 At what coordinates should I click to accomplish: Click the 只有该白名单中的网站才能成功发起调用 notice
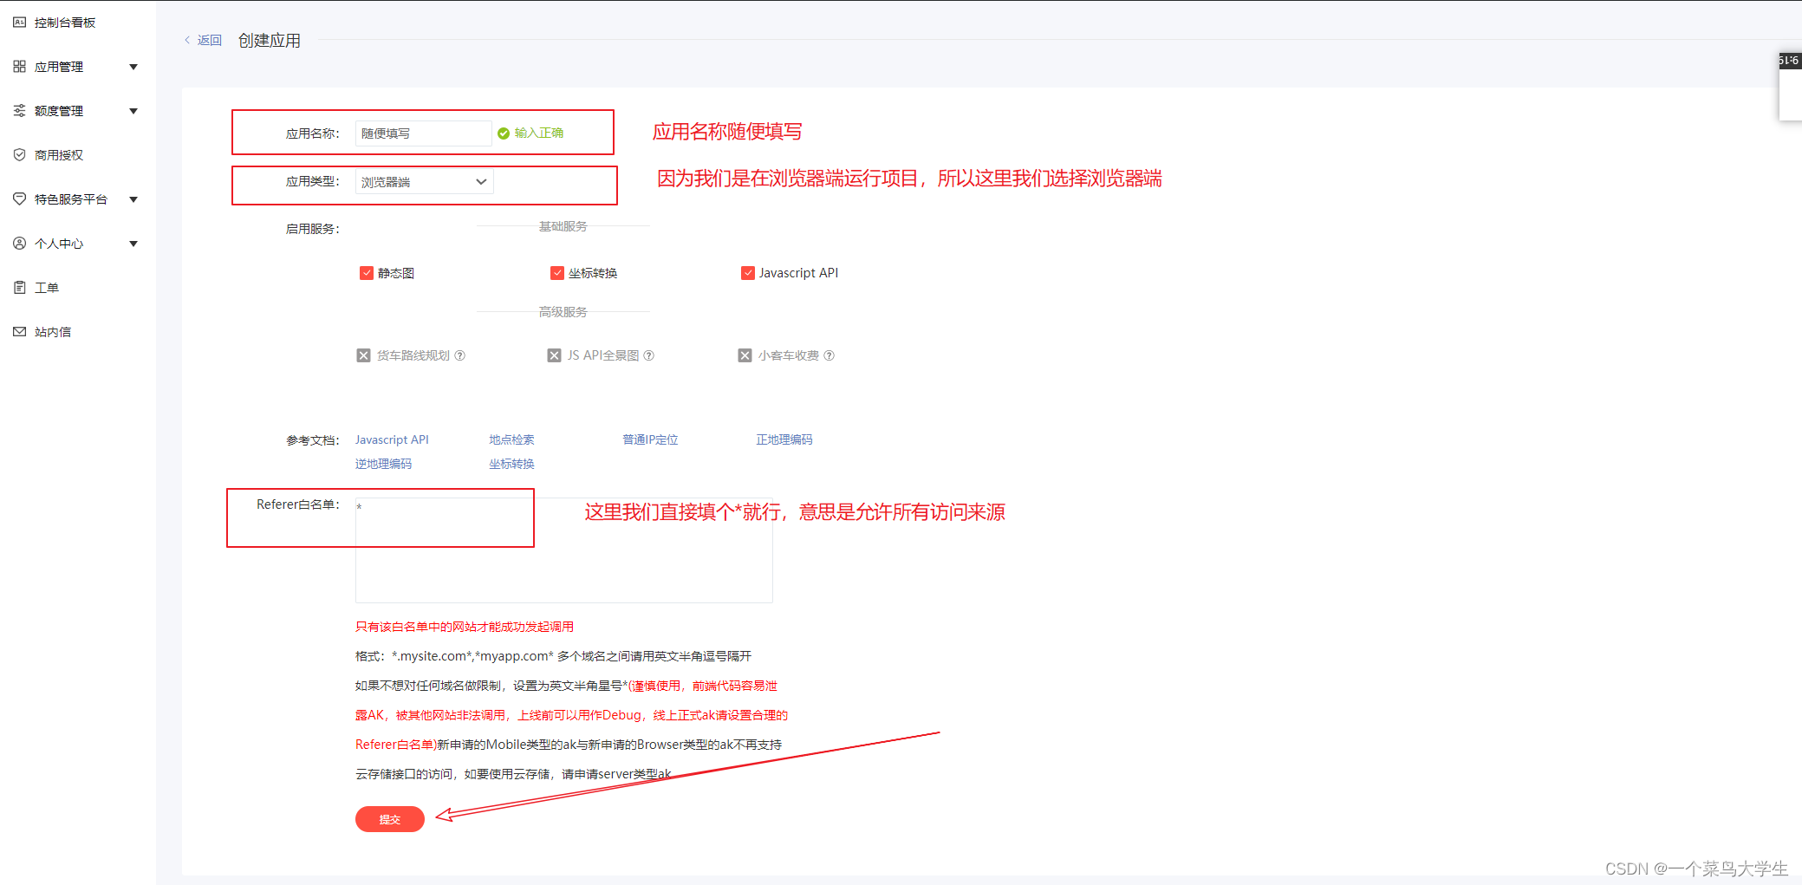465,627
